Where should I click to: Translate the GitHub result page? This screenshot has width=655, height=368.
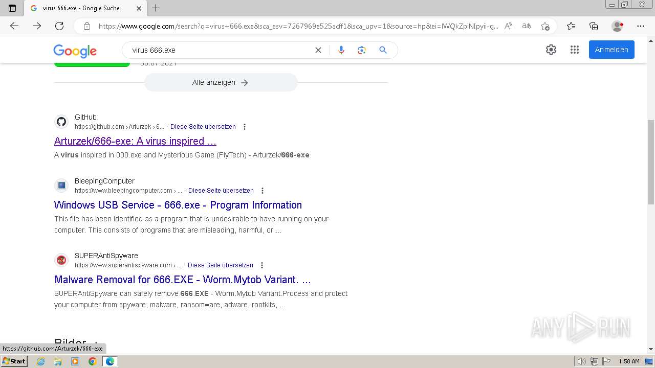[x=203, y=127]
